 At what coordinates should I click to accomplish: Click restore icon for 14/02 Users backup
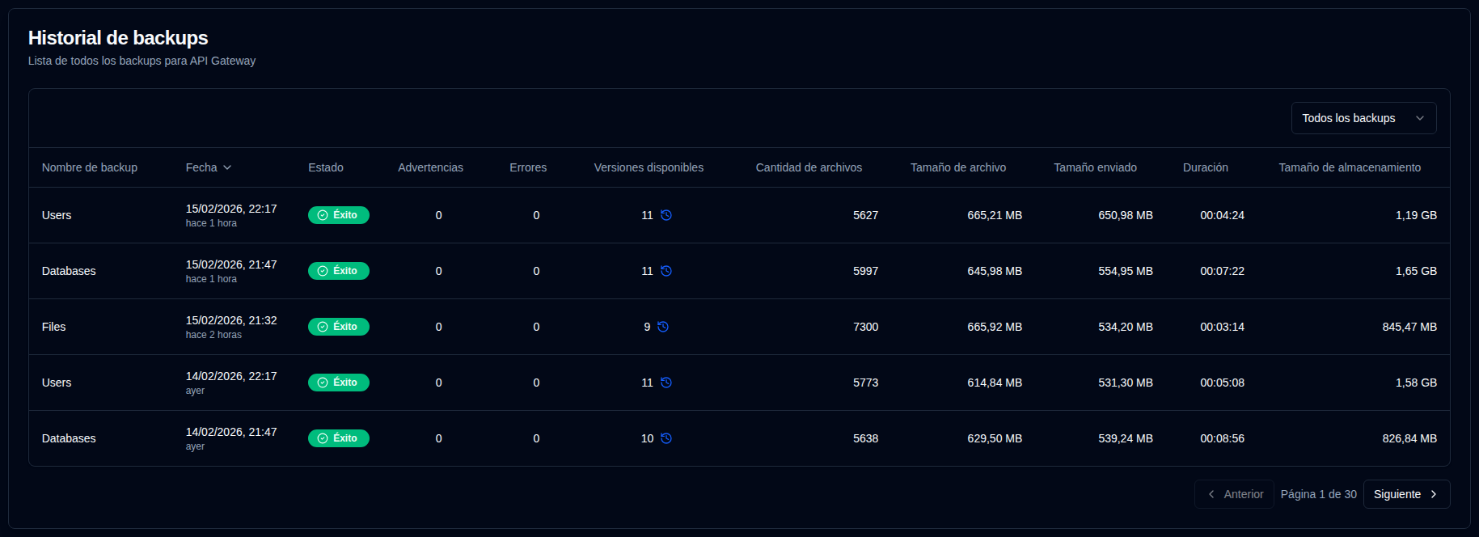[666, 383]
